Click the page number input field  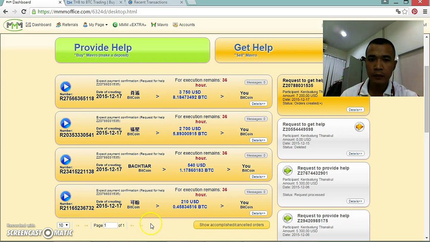(110, 225)
